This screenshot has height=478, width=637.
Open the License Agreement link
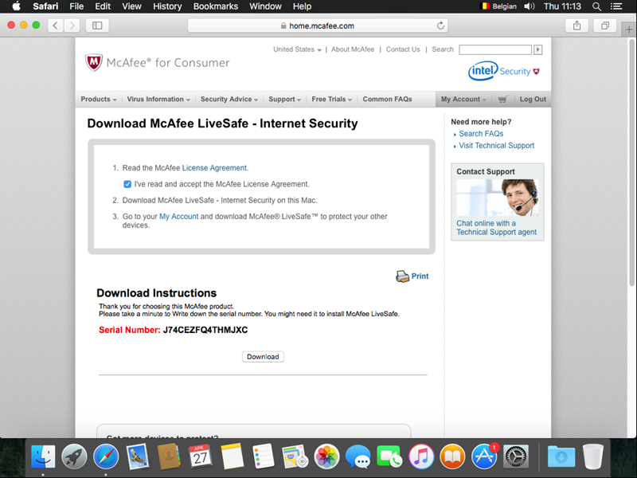[x=214, y=168]
